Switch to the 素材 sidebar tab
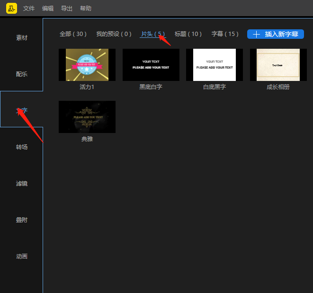 [22, 38]
